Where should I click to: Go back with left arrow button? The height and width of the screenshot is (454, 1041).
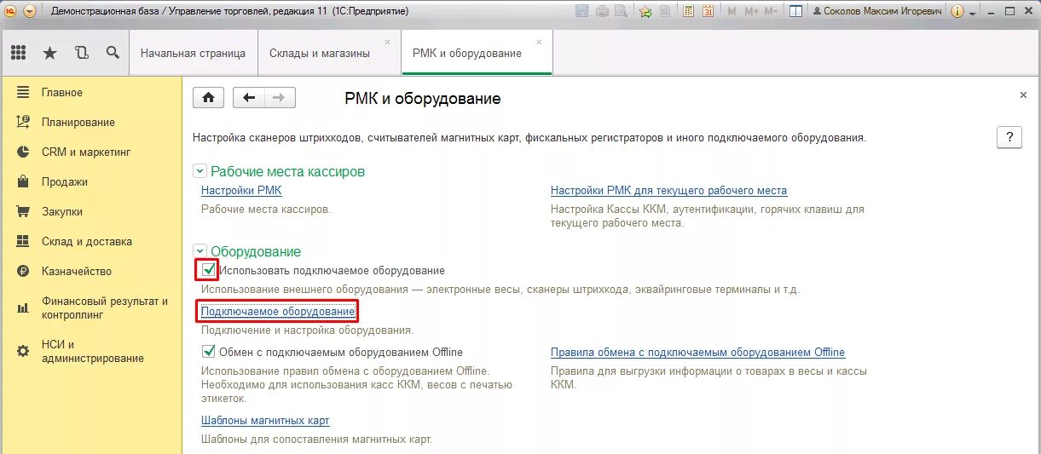tap(249, 97)
